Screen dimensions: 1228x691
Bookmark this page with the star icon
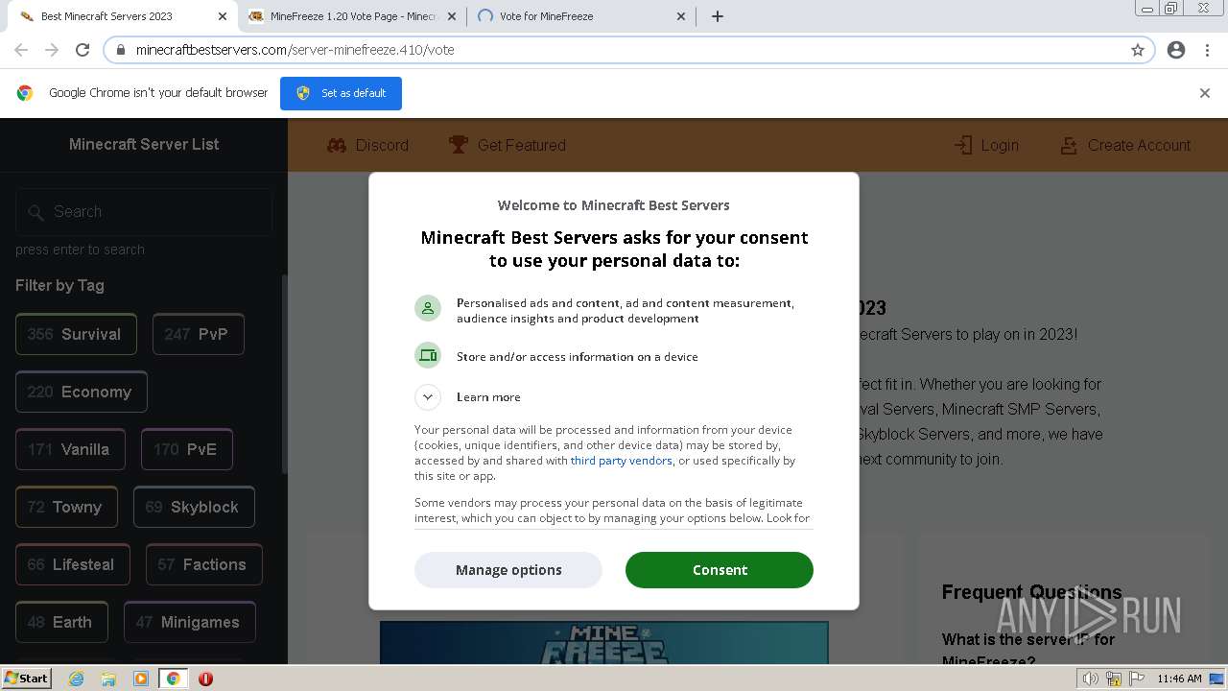1138,50
